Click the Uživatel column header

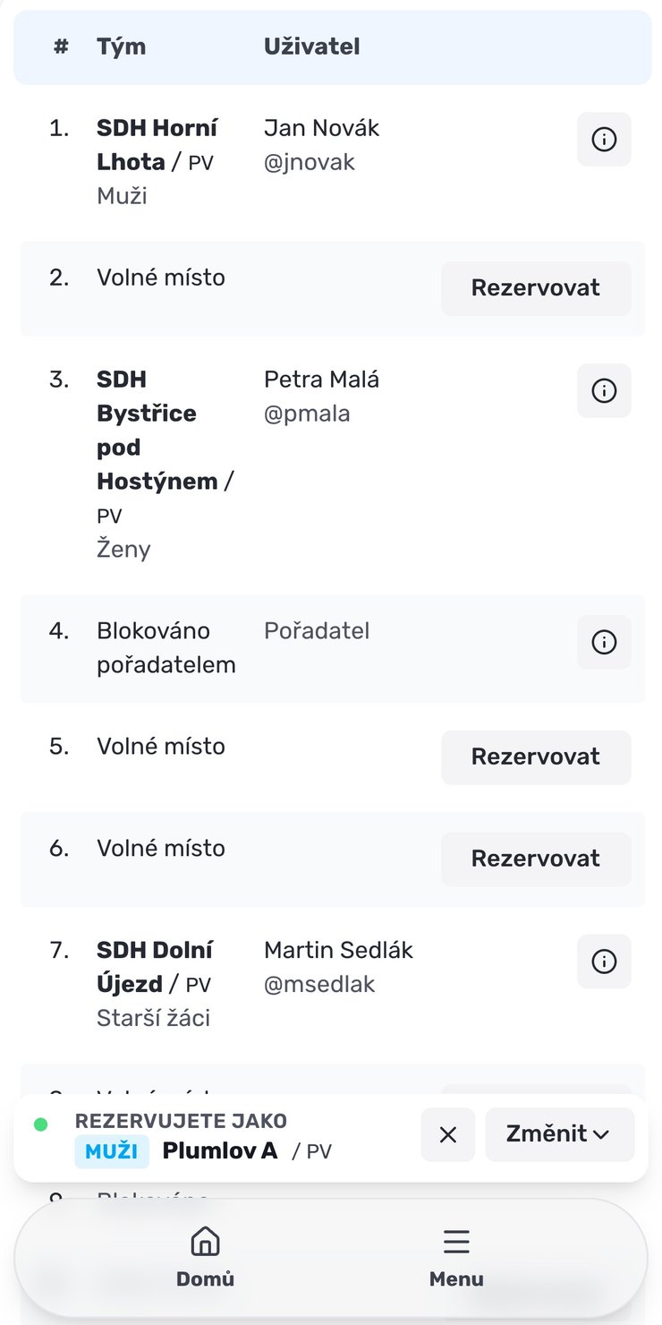[311, 47]
